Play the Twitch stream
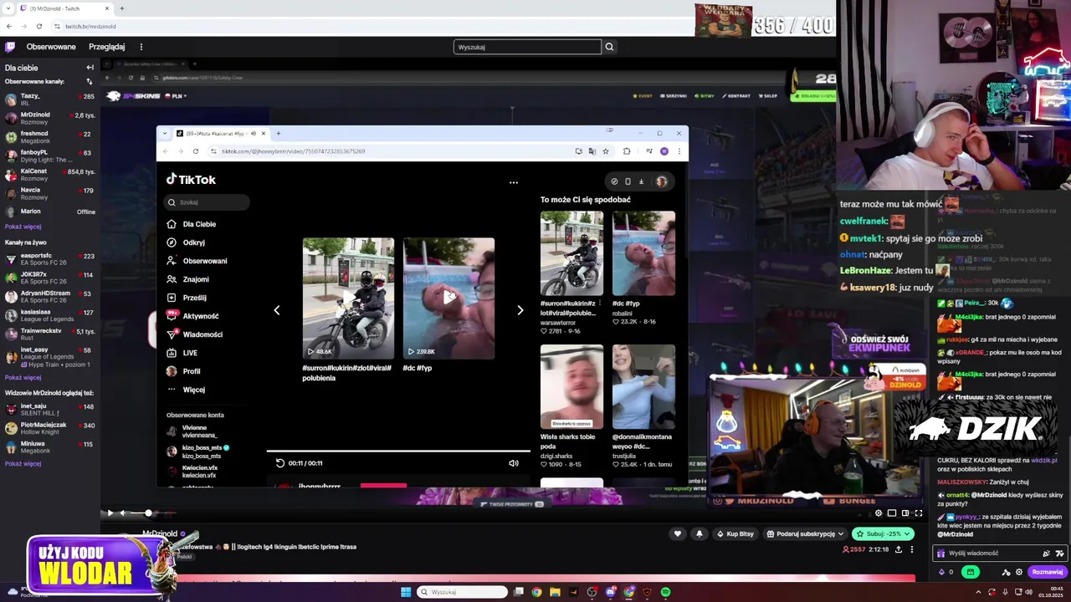This screenshot has height=602, width=1071. 110,513
